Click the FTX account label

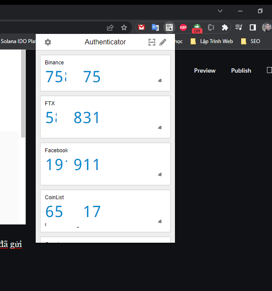50,104
